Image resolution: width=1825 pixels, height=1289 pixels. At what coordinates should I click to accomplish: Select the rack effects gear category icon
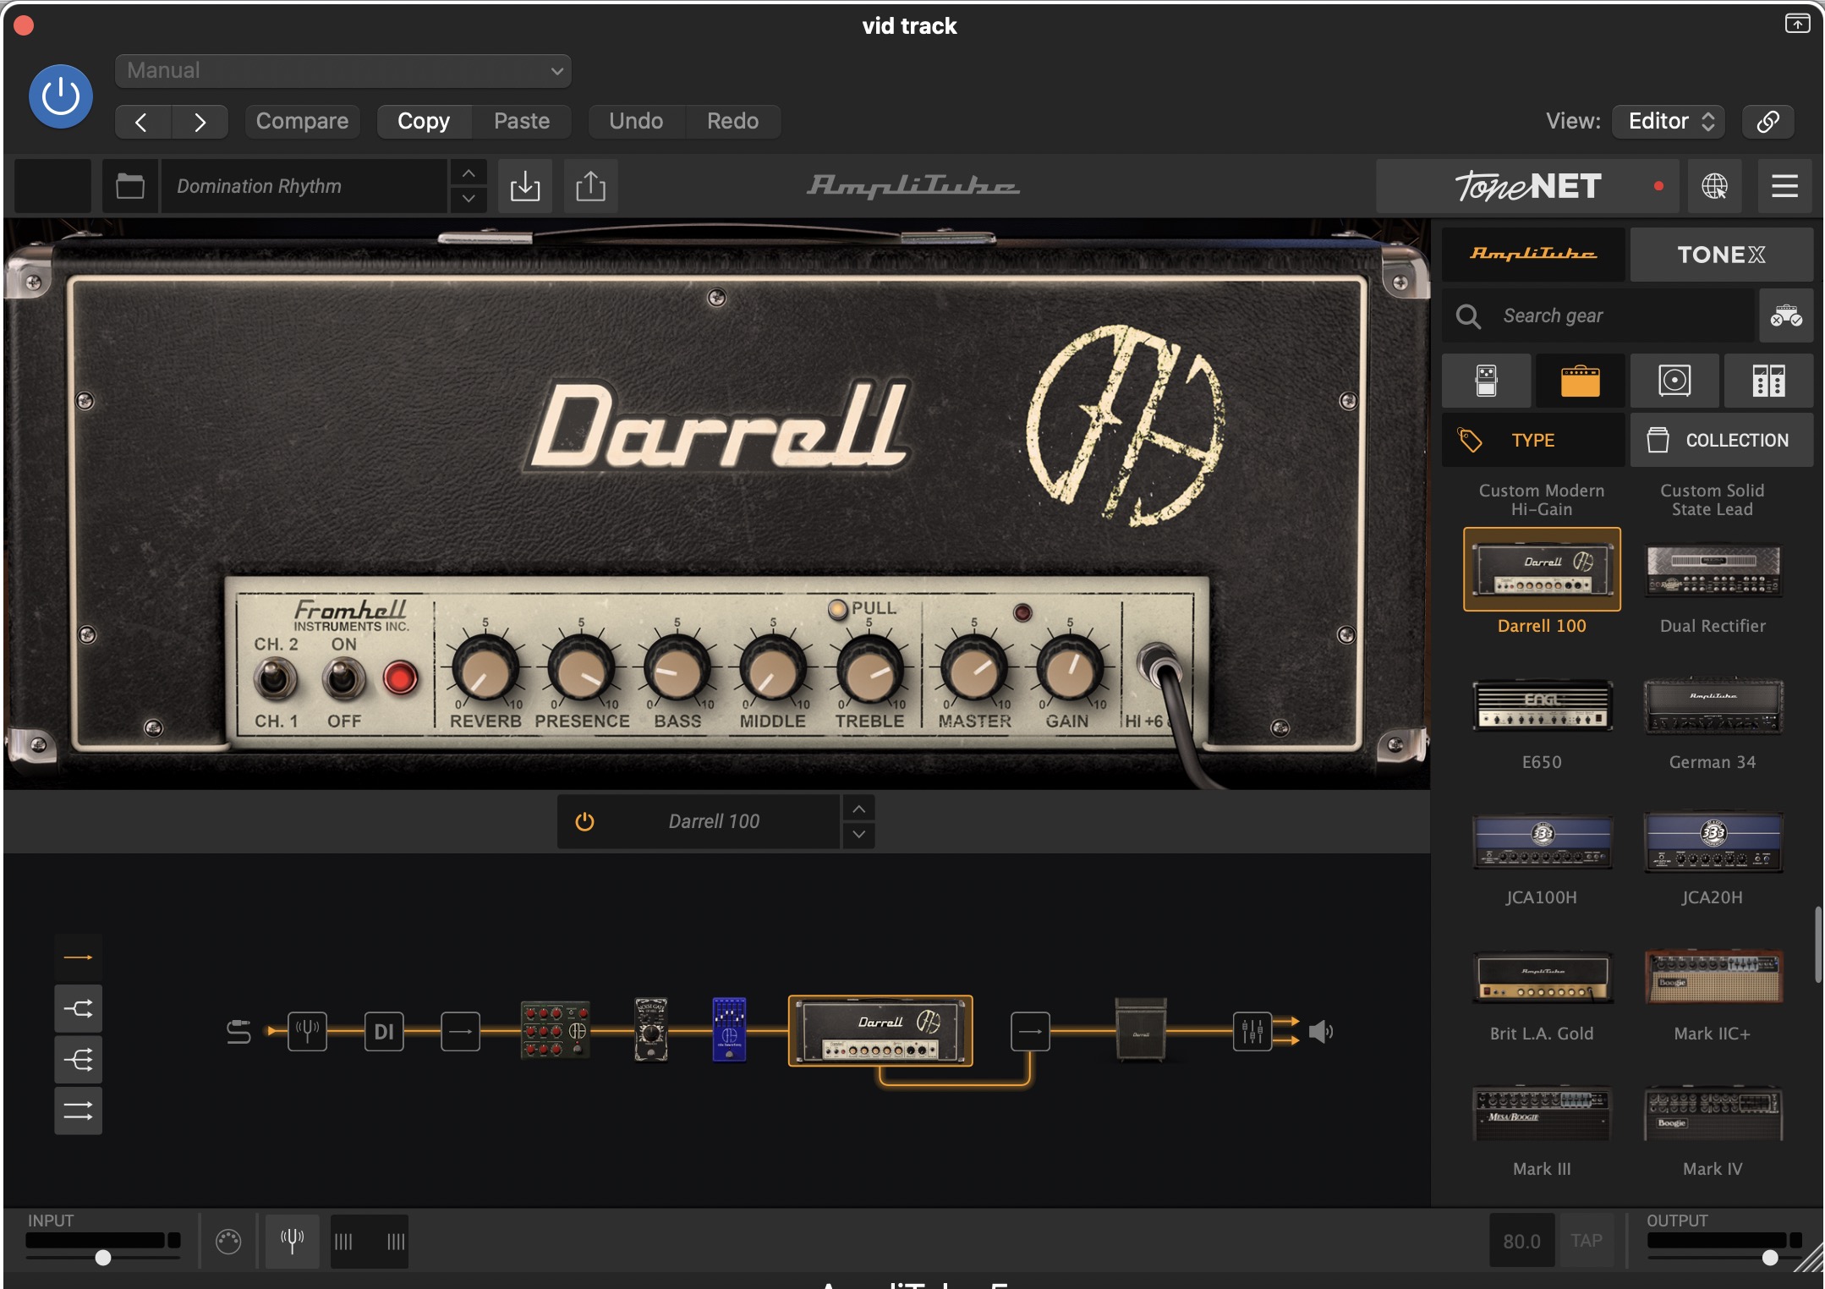click(x=1767, y=381)
